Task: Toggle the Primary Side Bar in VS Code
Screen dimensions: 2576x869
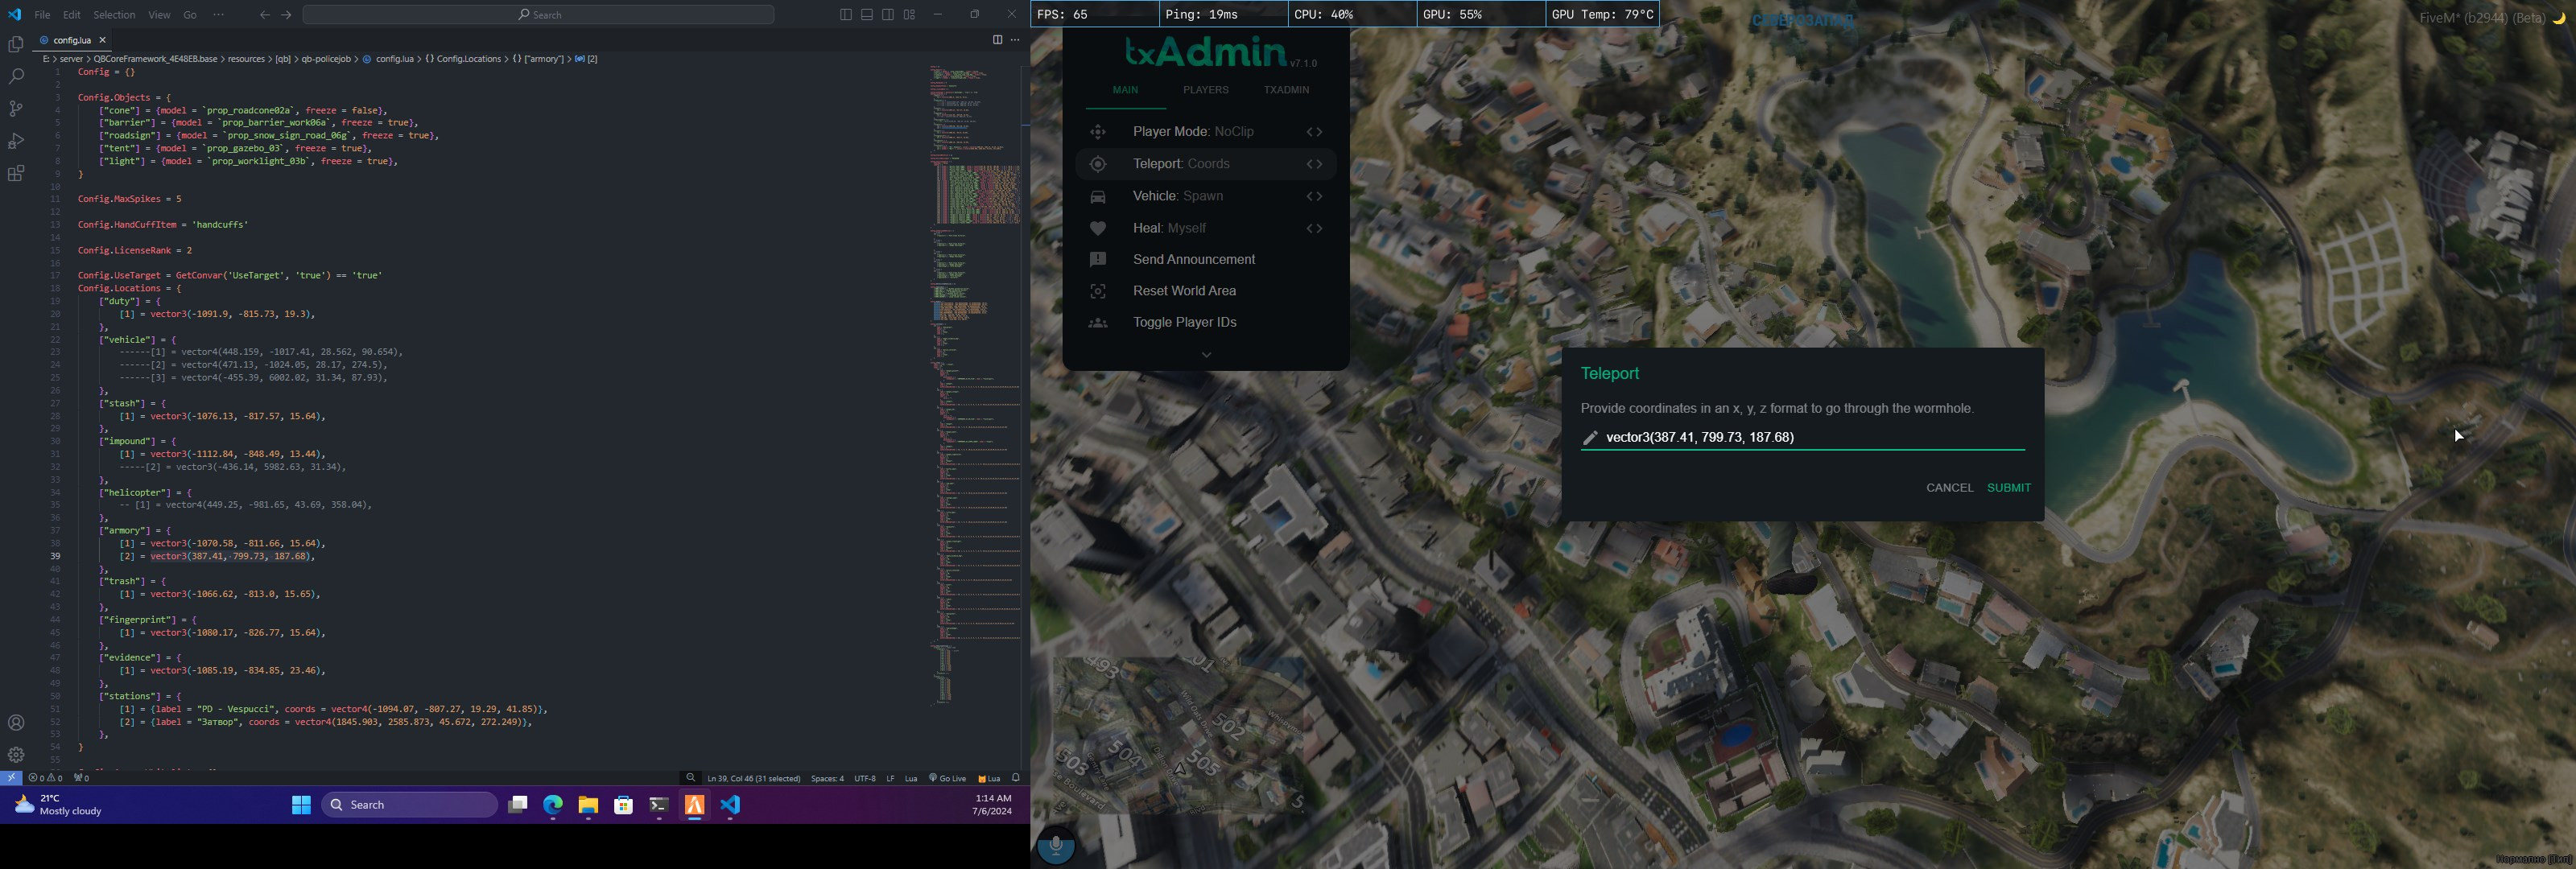Action: pos(846,15)
